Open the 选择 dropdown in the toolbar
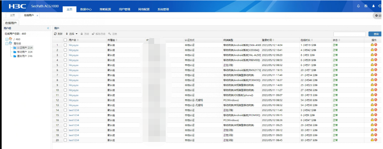 tap(72, 34)
